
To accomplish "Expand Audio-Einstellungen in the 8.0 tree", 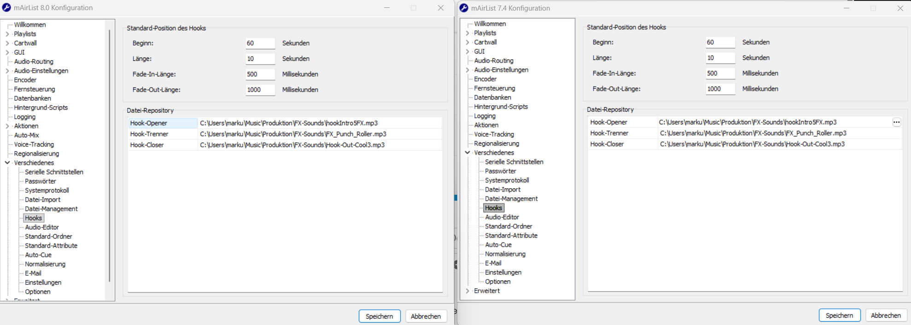I will tap(7, 71).
